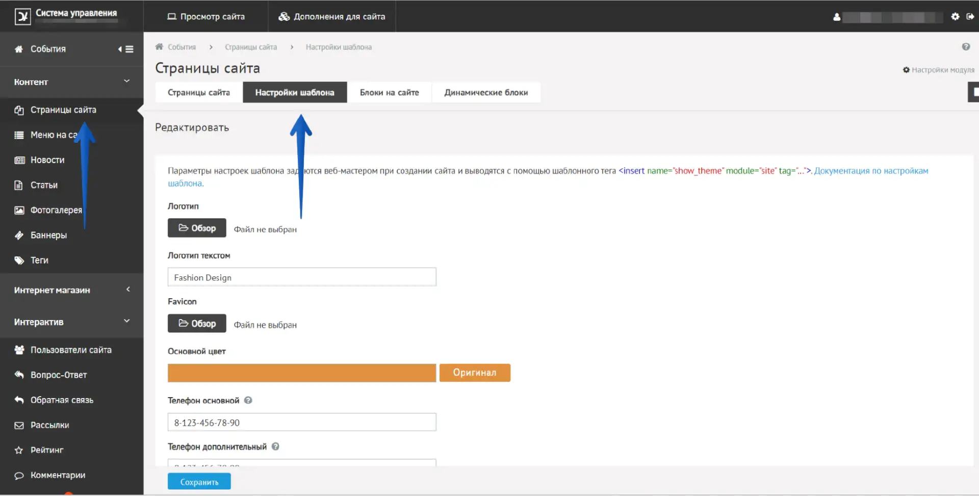This screenshot has height=496, width=979.
Task: Click the orange Основной цвет swatch
Action: [301, 373]
